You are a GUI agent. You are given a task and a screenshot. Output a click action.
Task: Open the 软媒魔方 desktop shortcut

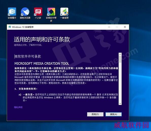click(12, 13)
